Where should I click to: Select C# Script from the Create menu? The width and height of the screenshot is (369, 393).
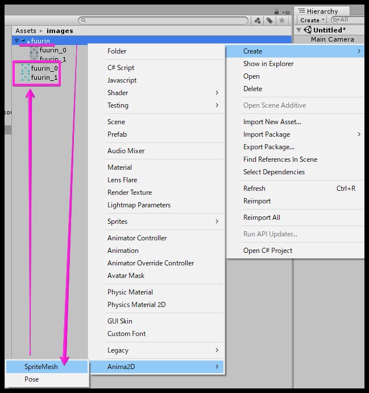(x=121, y=68)
